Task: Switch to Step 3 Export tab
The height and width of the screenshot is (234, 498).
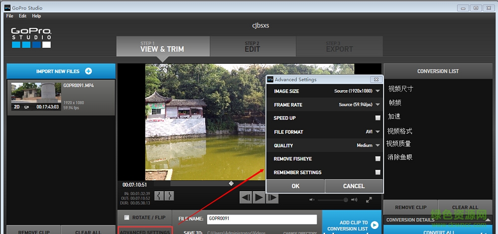Action: click(340, 46)
